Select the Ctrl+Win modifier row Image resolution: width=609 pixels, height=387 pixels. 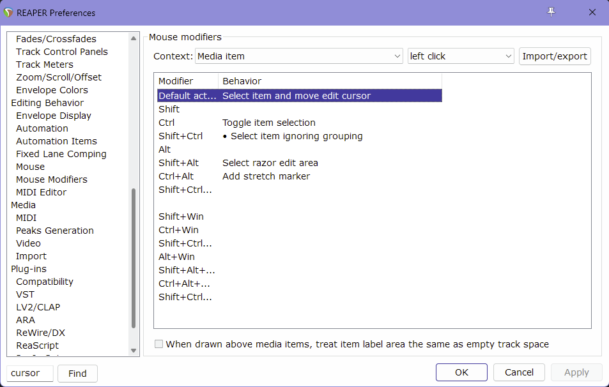tap(300, 230)
